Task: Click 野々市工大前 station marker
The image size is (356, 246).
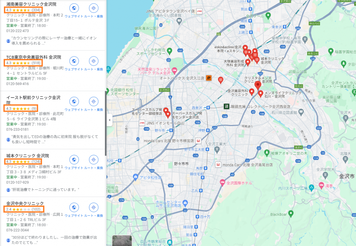Action: pos(207,149)
